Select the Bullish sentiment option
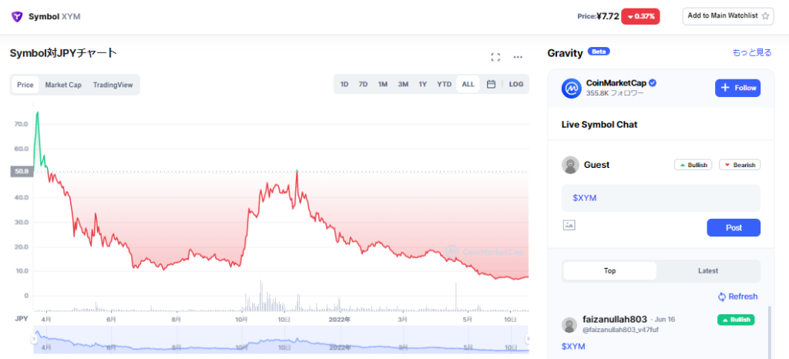This screenshot has height=359, width=789. pyautogui.click(x=693, y=165)
